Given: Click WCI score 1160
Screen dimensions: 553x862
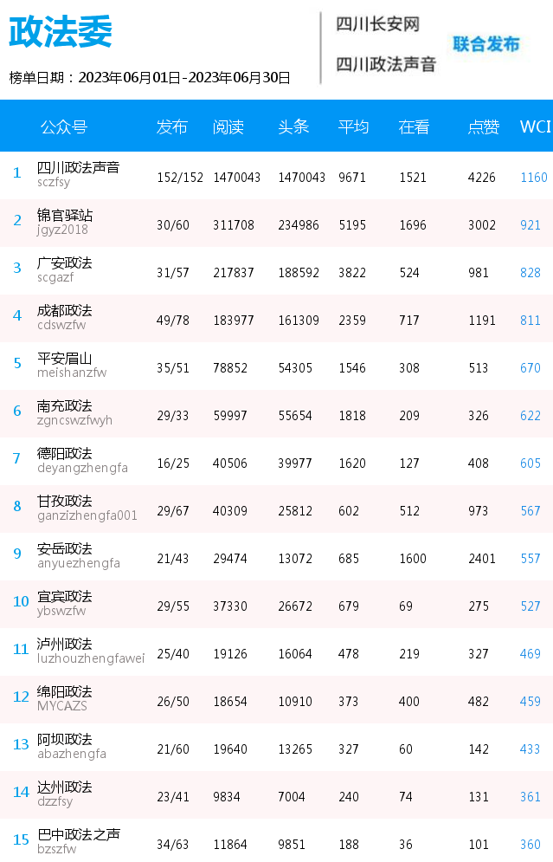Looking at the screenshot, I should 534,178.
